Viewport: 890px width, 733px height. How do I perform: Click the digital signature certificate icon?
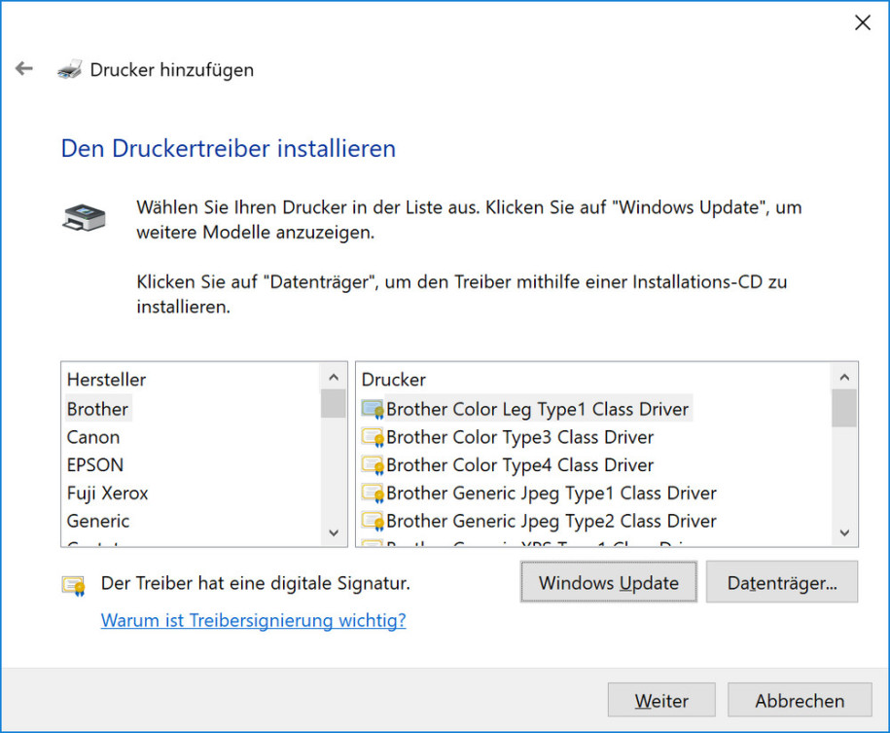(74, 586)
